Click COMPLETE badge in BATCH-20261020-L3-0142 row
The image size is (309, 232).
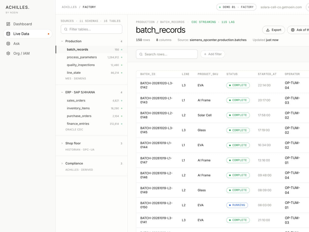pyautogui.click(x=238, y=85)
